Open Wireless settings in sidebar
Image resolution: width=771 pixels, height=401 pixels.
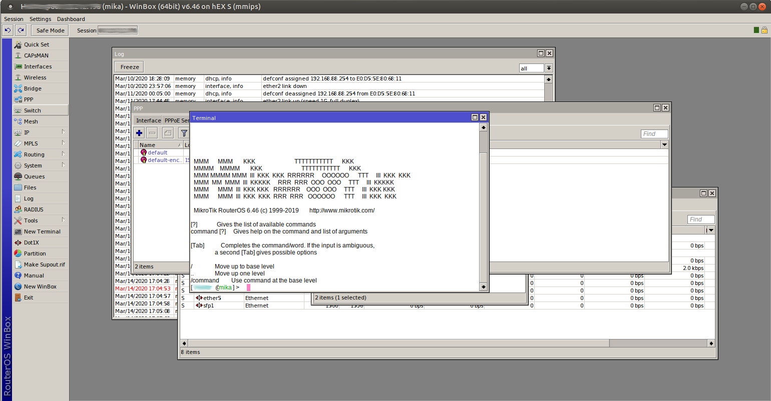click(40, 77)
